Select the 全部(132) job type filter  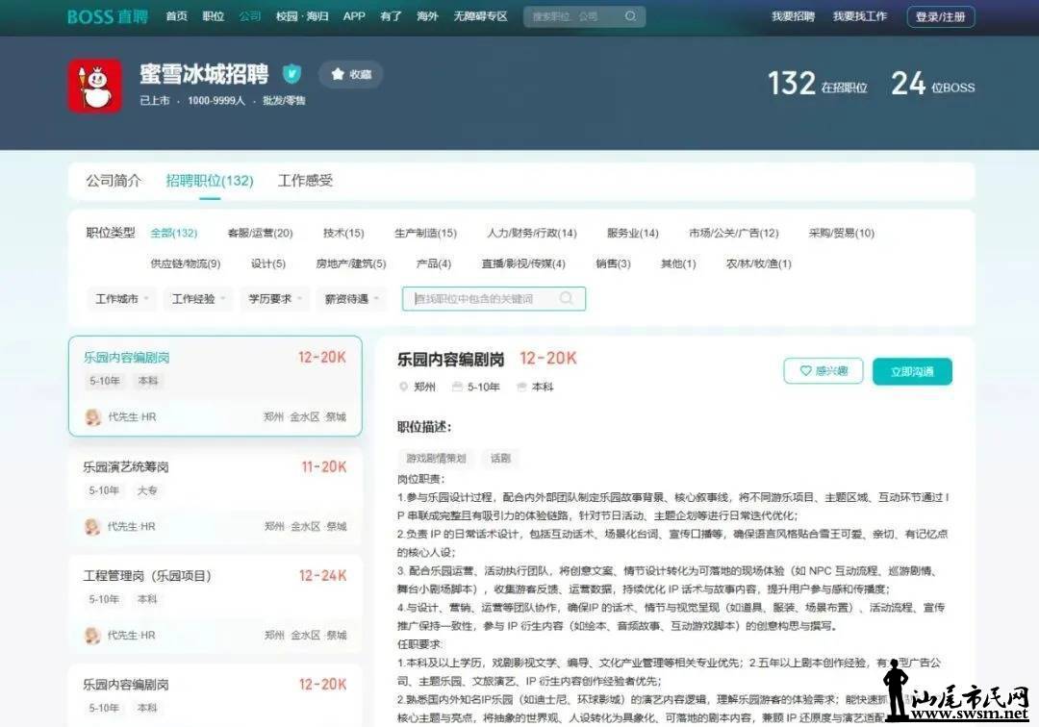[173, 233]
